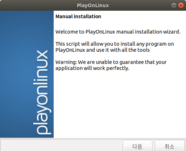Click the 'Welcome to PlayOnLinux manual installation wizard.' line
This screenshot has height=151, width=186.
click(x=118, y=32)
